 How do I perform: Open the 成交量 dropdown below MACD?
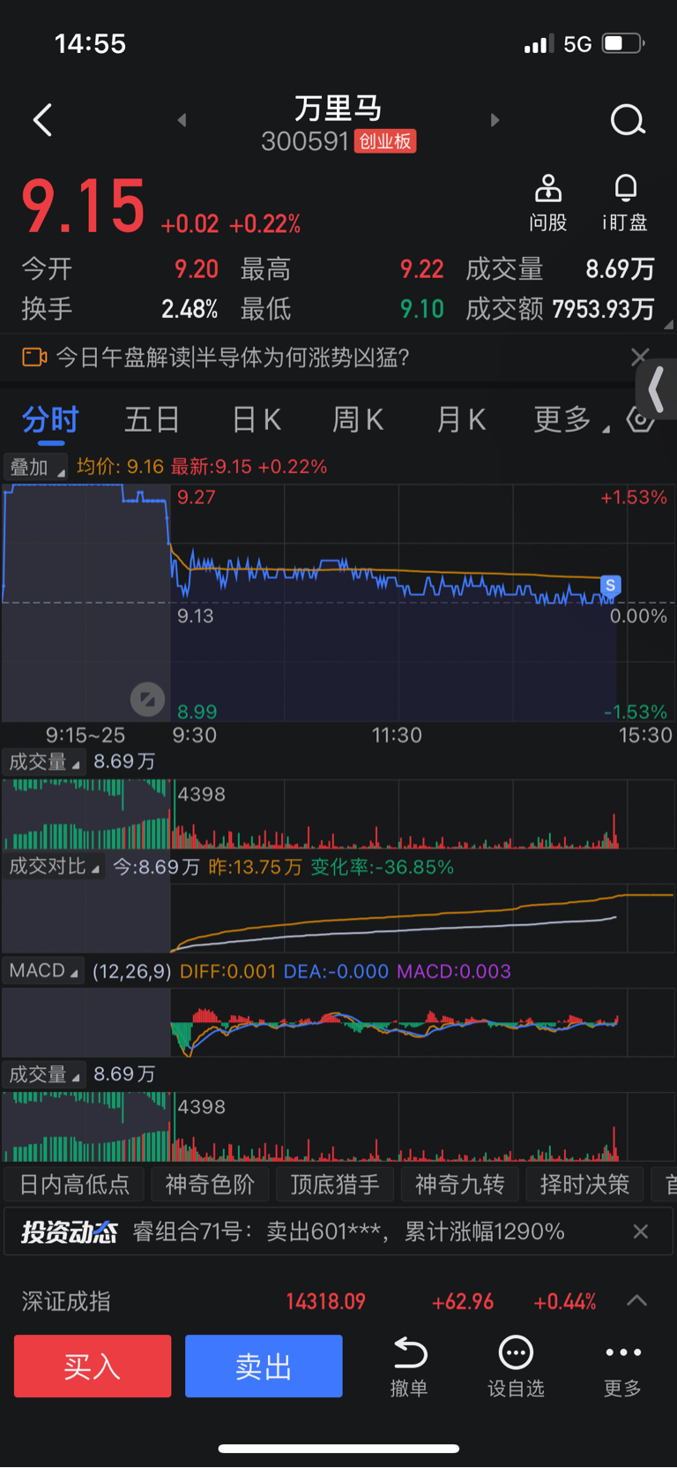[43, 1074]
